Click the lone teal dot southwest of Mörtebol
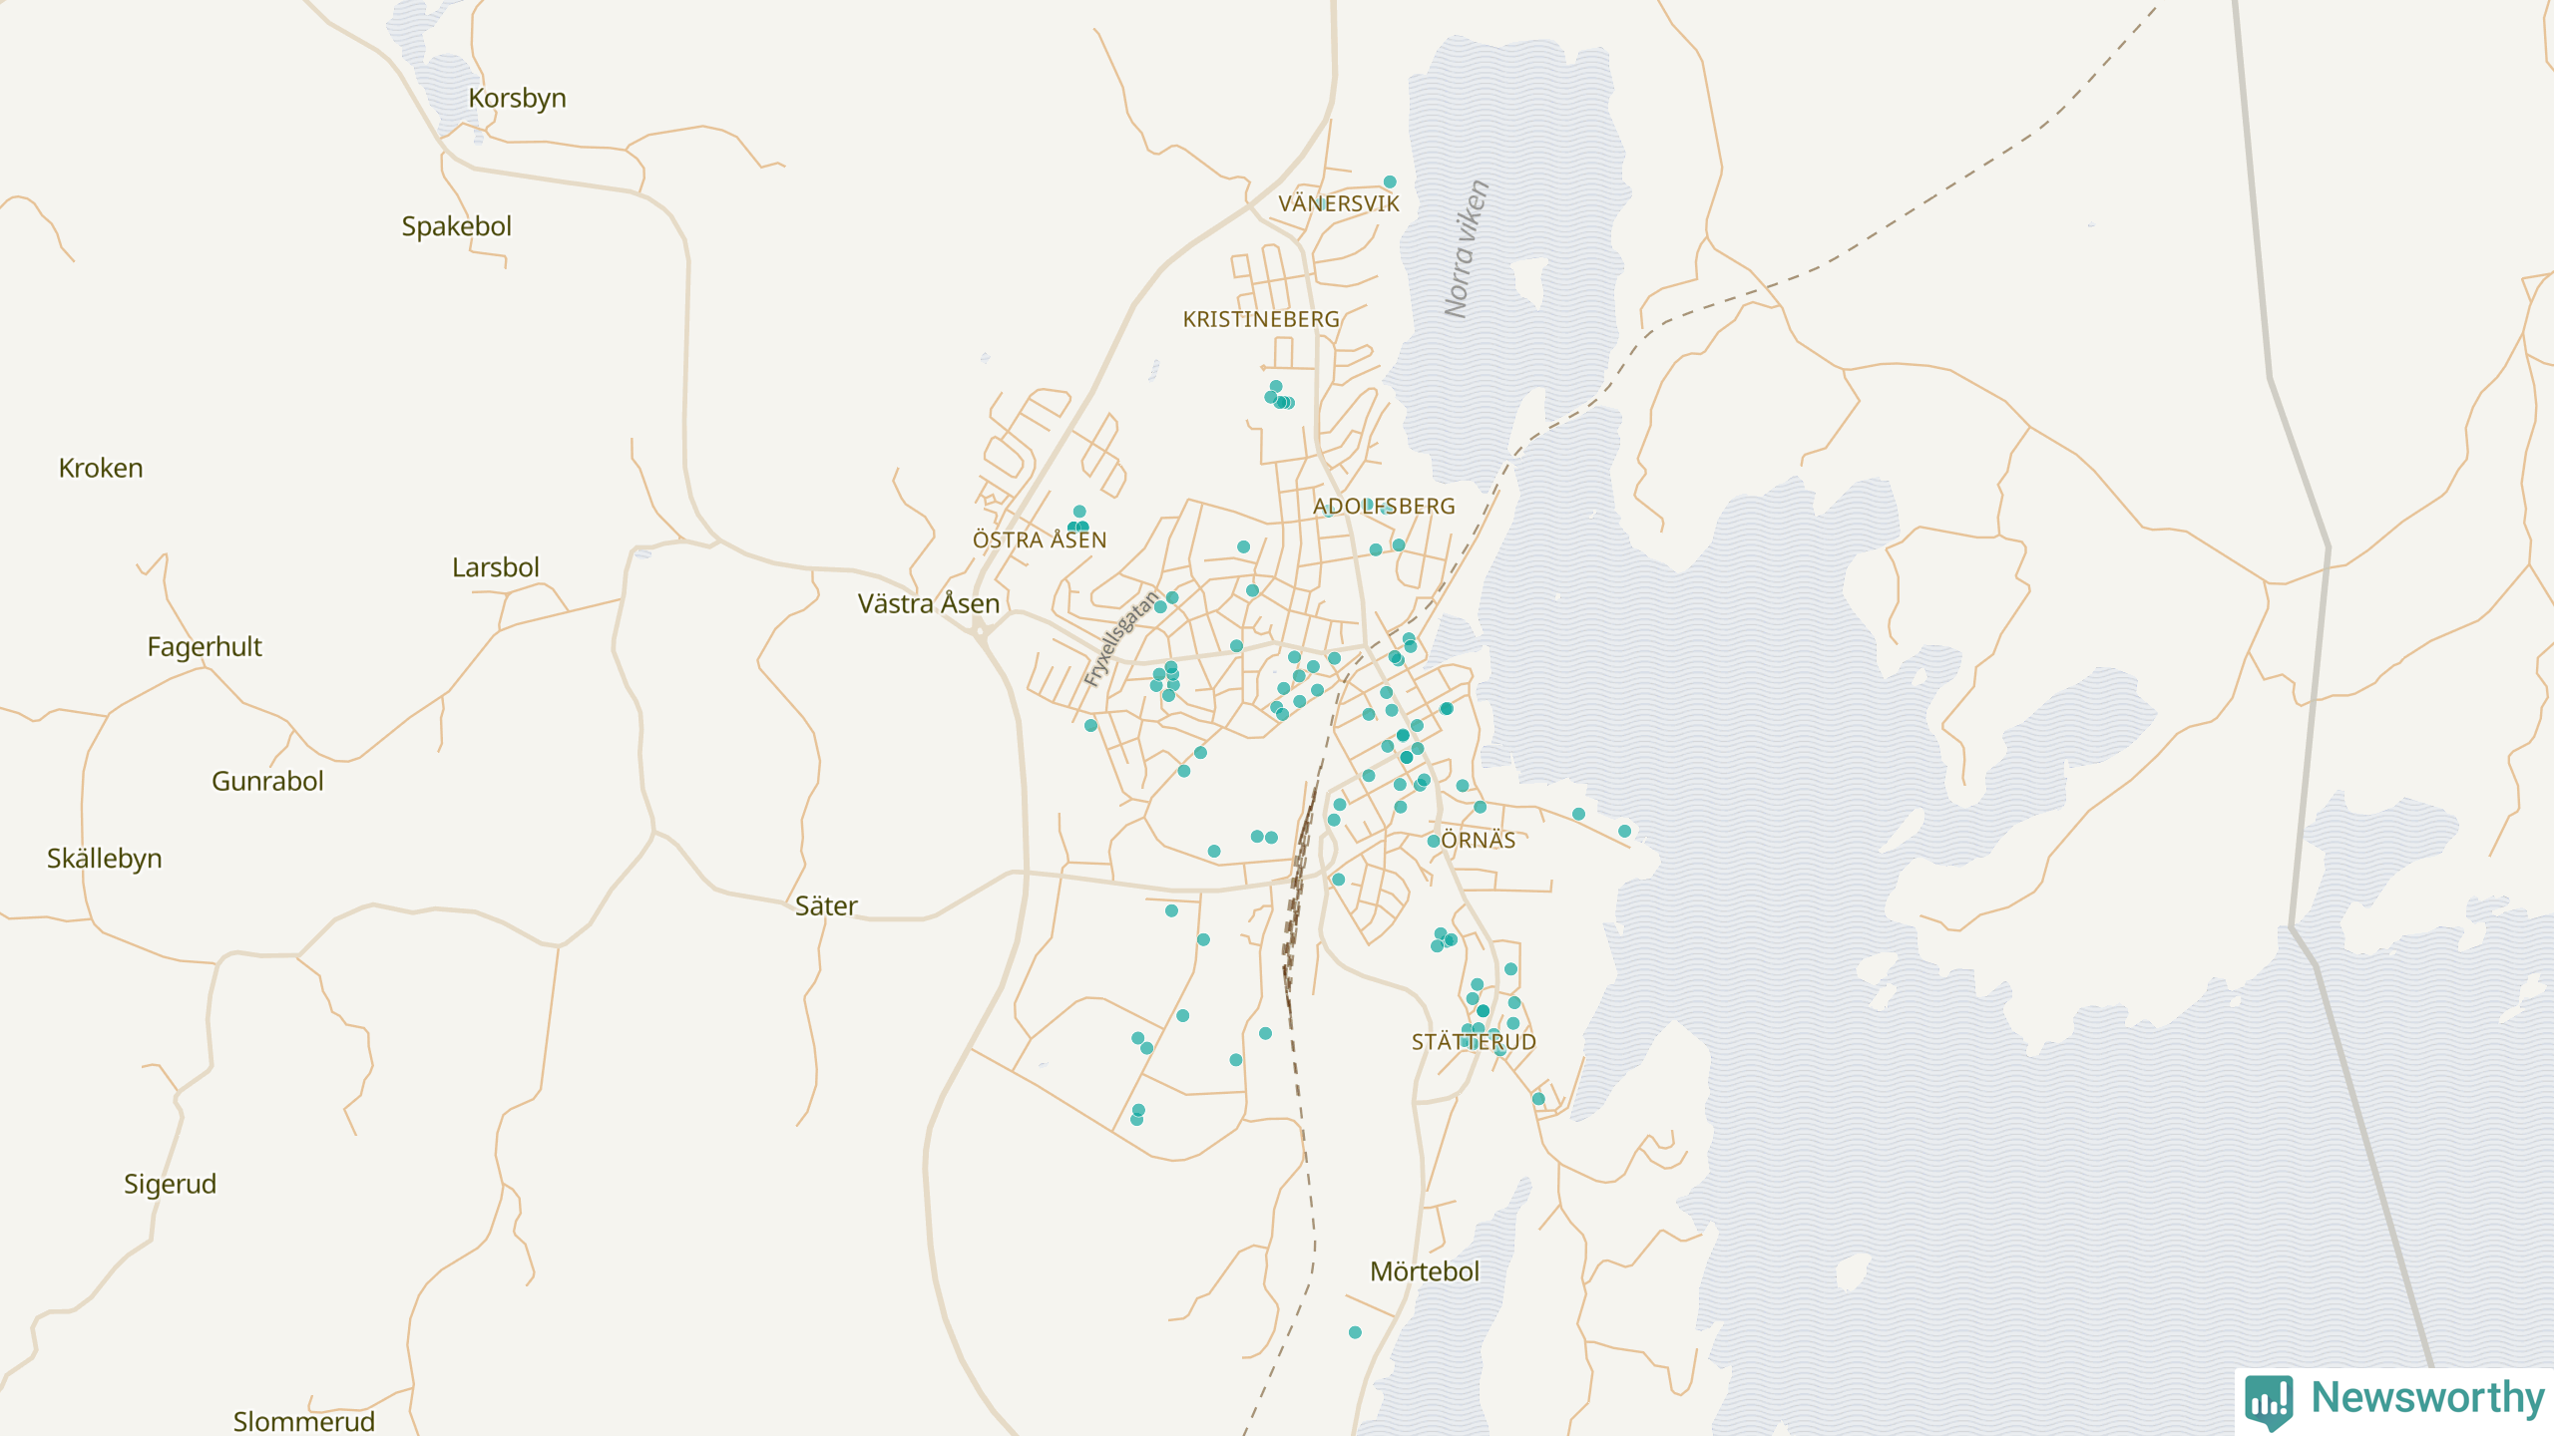 tap(1355, 1332)
